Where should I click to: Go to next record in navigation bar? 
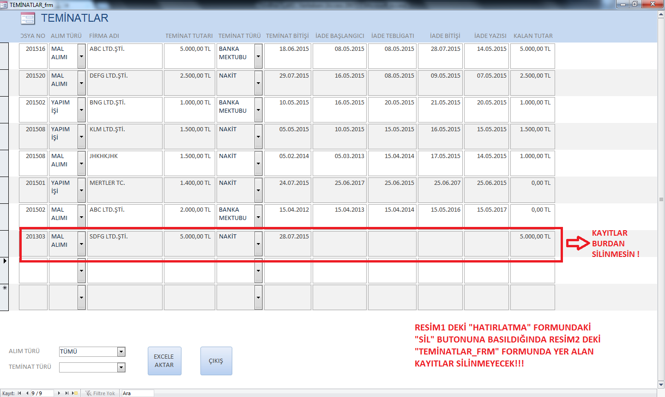click(x=59, y=393)
